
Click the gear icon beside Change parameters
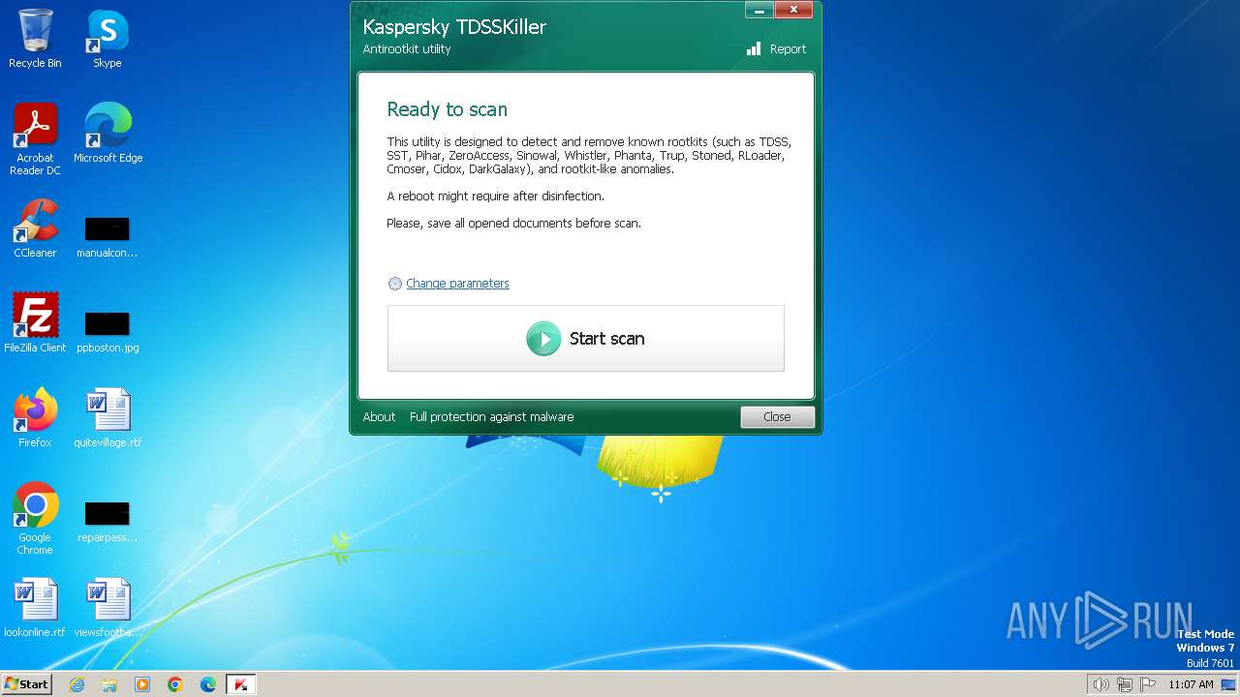(x=394, y=284)
